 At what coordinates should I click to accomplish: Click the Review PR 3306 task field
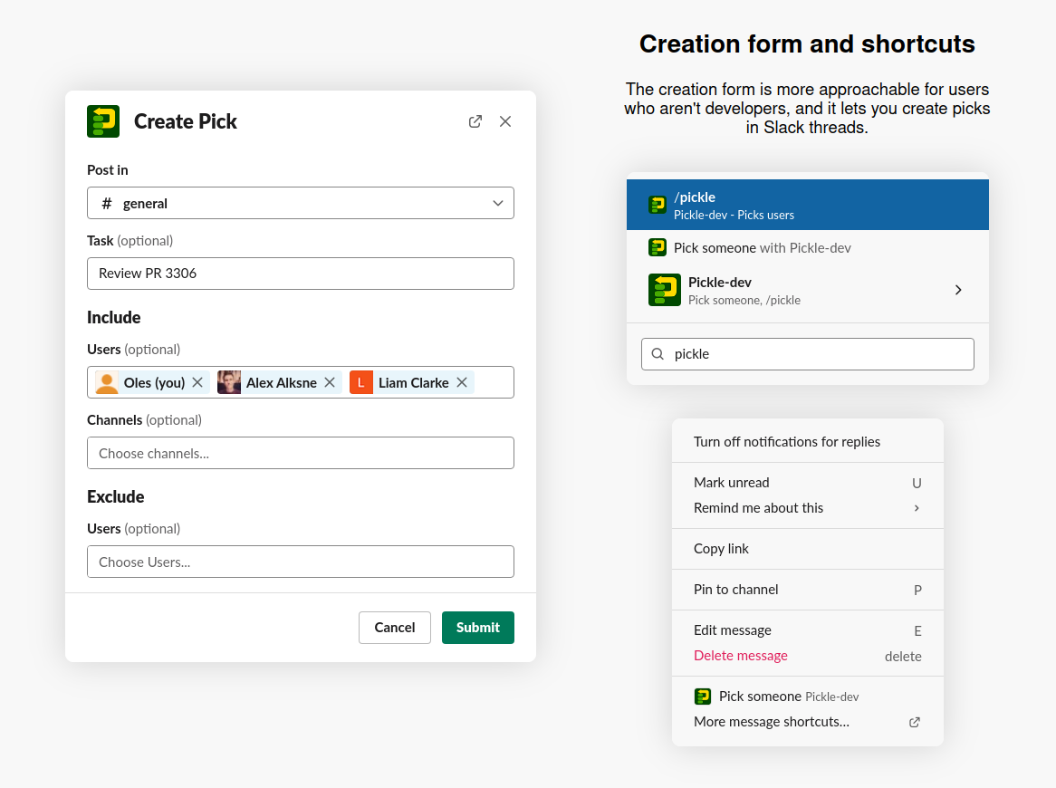coord(300,273)
